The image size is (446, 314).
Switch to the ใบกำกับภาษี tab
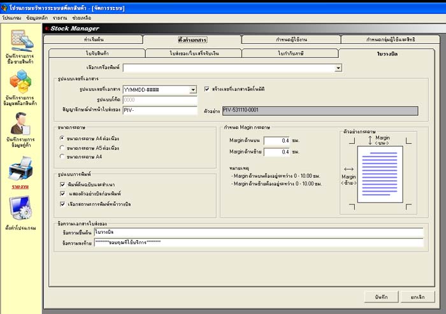pos(290,54)
